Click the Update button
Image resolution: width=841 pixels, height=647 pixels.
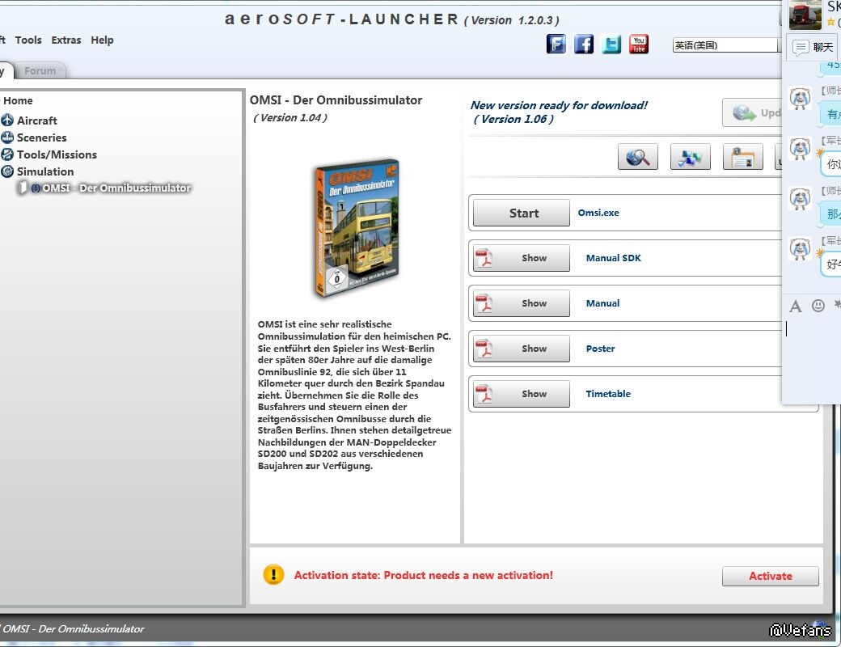tap(752, 112)
